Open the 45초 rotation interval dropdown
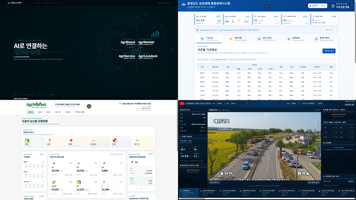The image size is (356, 200). pos(351,181)
